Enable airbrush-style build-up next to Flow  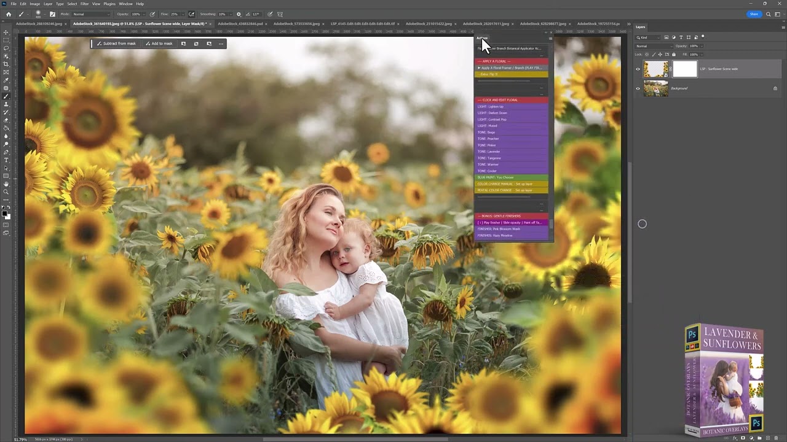(x=192, y=14)
